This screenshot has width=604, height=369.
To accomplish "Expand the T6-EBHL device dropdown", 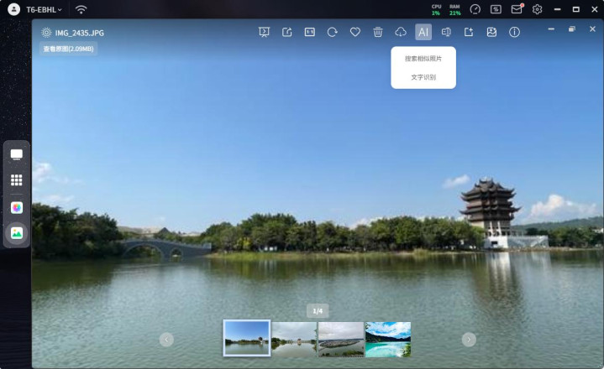I will click(44, 9).
